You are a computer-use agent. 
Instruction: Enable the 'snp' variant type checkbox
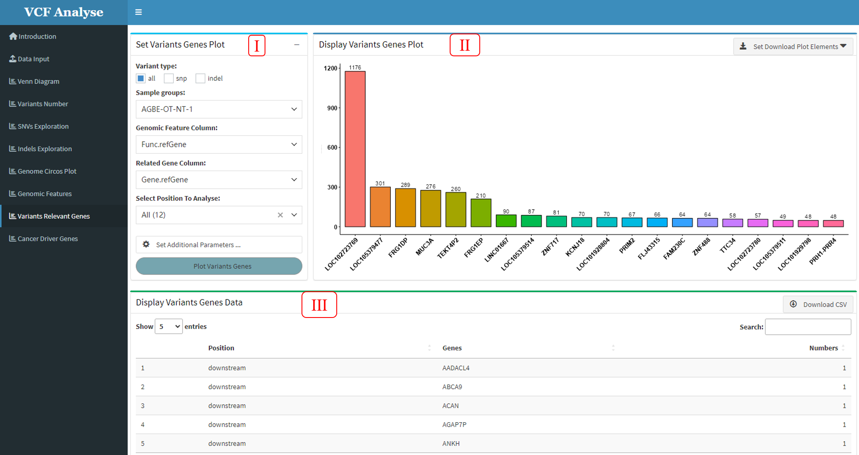pyautogui.click(x=169, y=78)
